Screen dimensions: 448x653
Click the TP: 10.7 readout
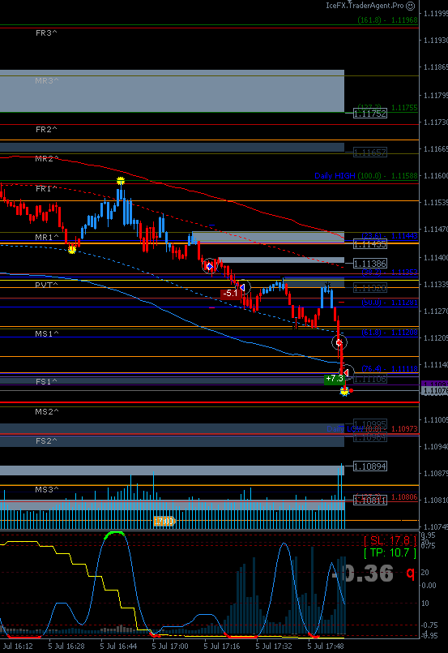coord(390,552)
